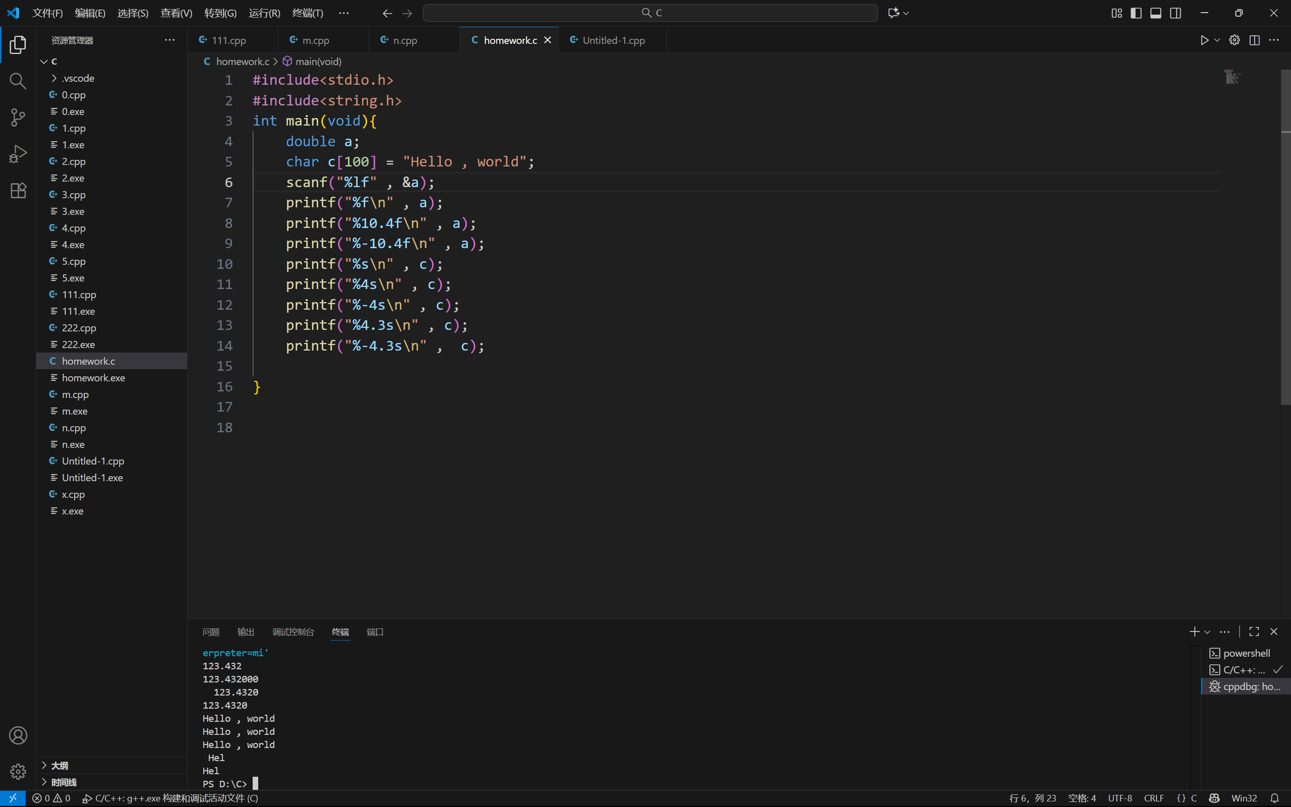1291x807 pixels.
Task: Open the 终端(T) menu
Action: 308,13
